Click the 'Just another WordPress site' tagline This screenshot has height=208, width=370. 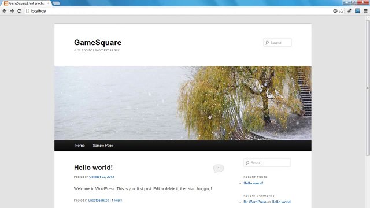coord(97,50)
